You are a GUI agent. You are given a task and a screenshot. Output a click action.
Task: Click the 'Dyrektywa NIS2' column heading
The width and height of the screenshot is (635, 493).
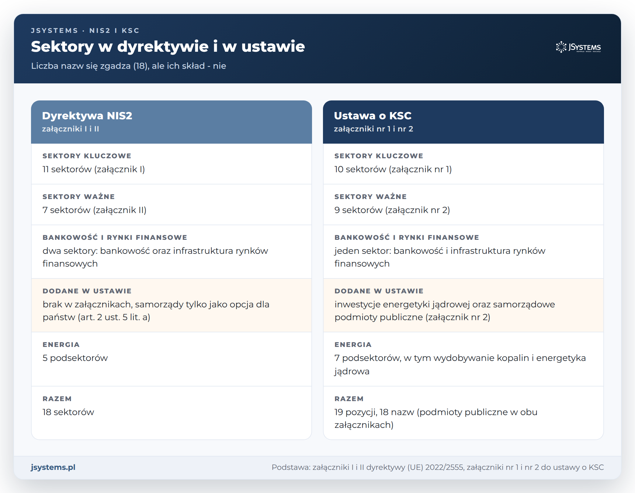[x=87, y=116]
